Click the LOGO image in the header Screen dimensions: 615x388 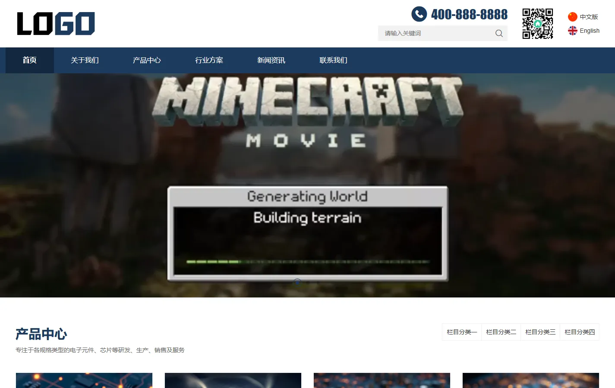click(56, 23)
